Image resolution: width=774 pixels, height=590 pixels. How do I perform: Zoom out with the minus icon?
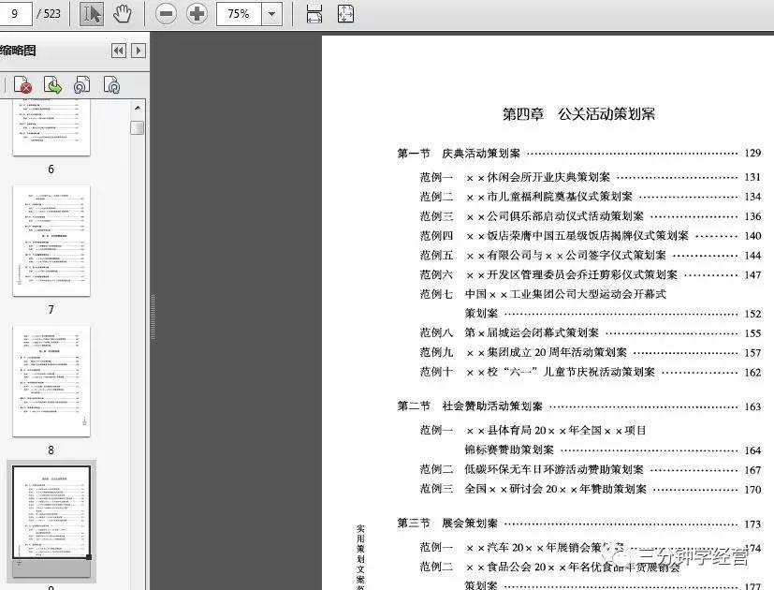(166, 13)
